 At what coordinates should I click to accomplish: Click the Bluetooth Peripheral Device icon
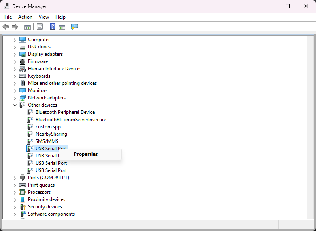point(30,112)
